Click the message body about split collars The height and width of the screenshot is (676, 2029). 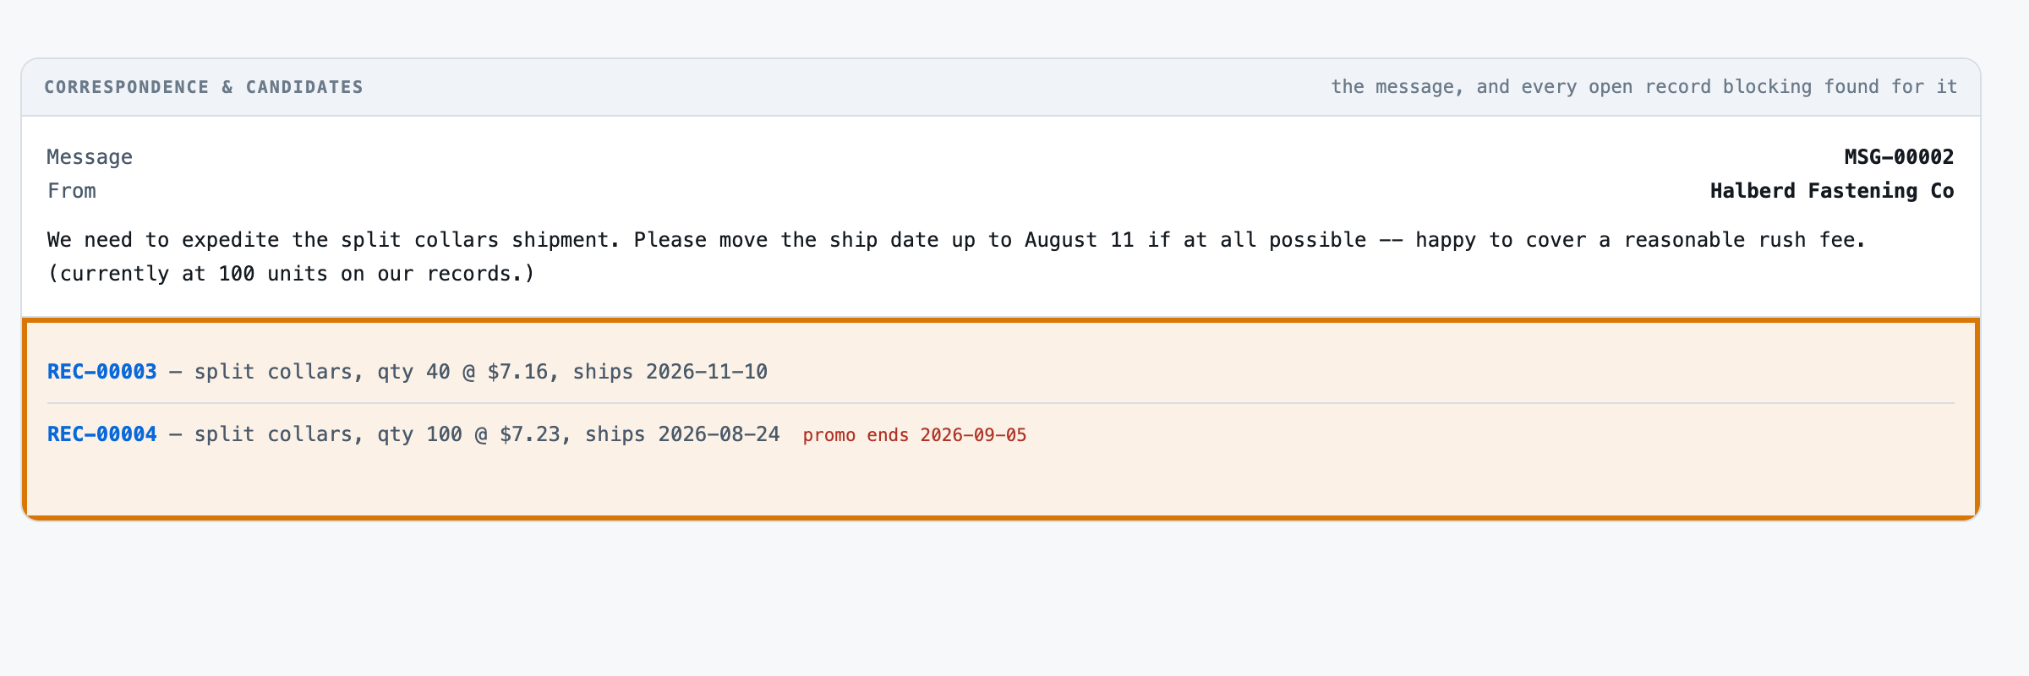pos(956,257)
